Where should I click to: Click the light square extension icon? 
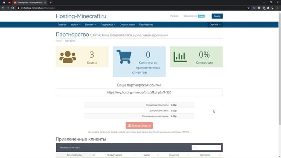point(259,8)
